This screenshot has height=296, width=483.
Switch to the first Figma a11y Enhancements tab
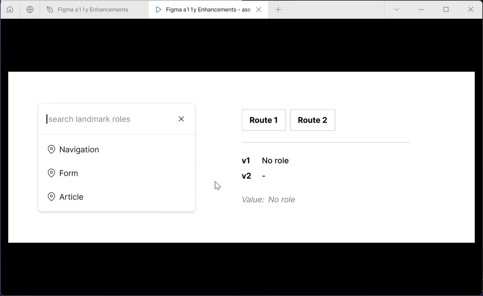[93, 9]
